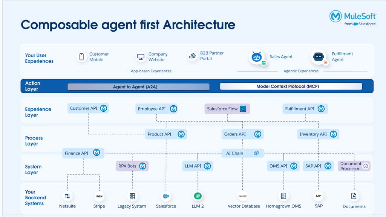Screen dimensions: 386x217
Task: Click the Vector Database pgvector icon
Action: pos(242,196)
